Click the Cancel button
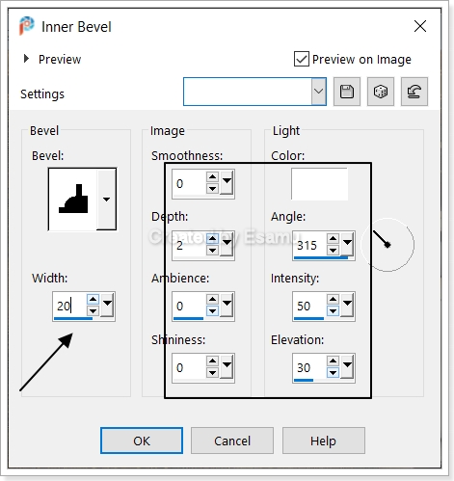 click(232, 441)
